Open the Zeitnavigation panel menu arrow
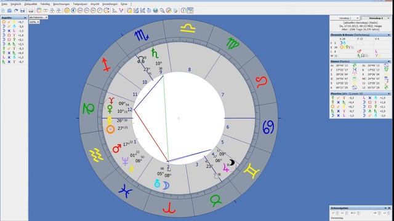The width and height of the screenshot is (394, 221). pyautogui.click(x=385, y=208)
